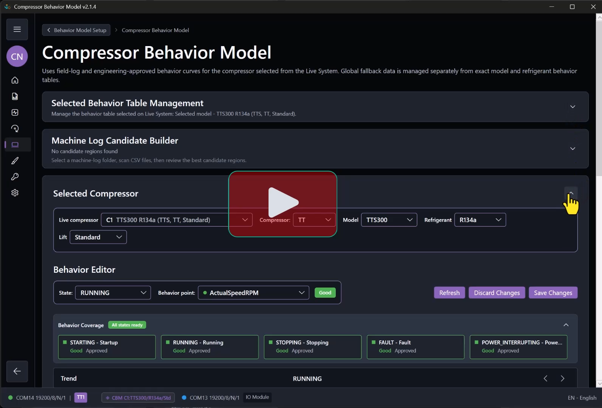Open the report document sidebar icon

tap(15, 96)
